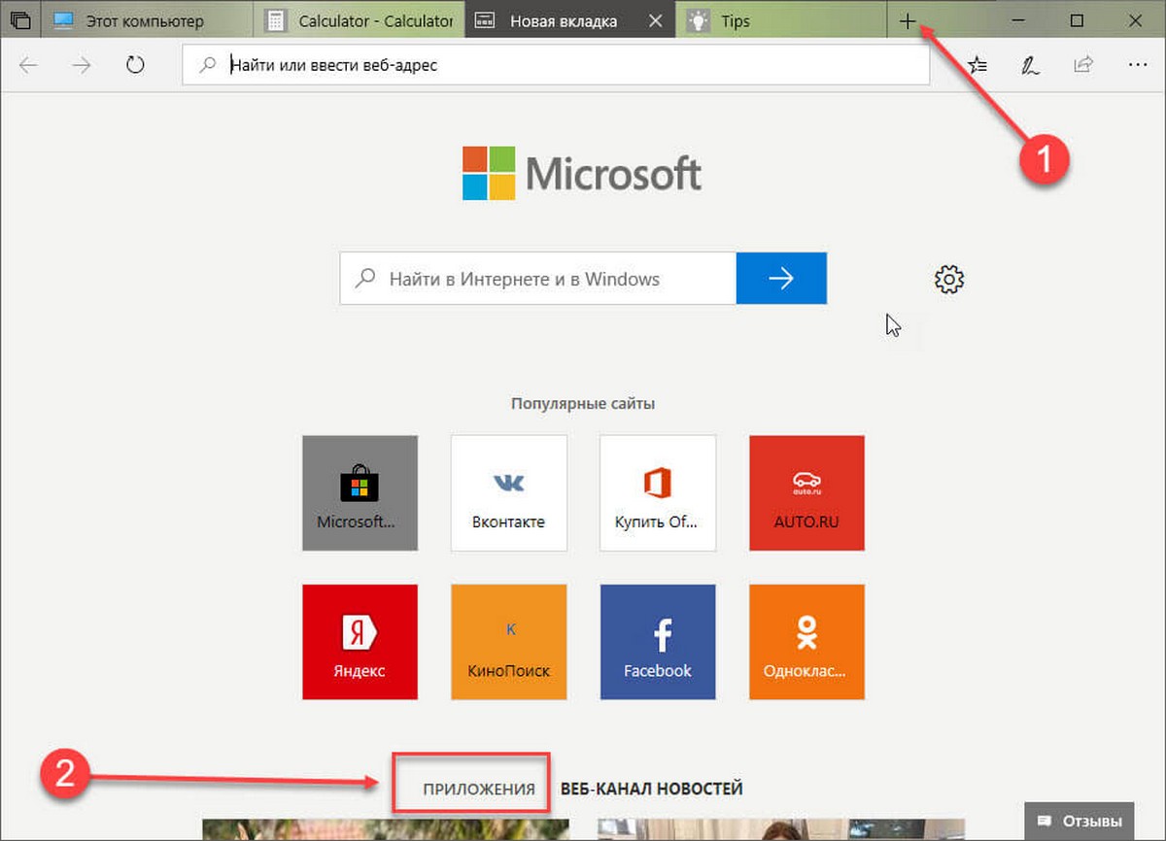Click the Найти в Интернете search box
This screenshot has height=841, width=1166.
[x=538, y=279]
